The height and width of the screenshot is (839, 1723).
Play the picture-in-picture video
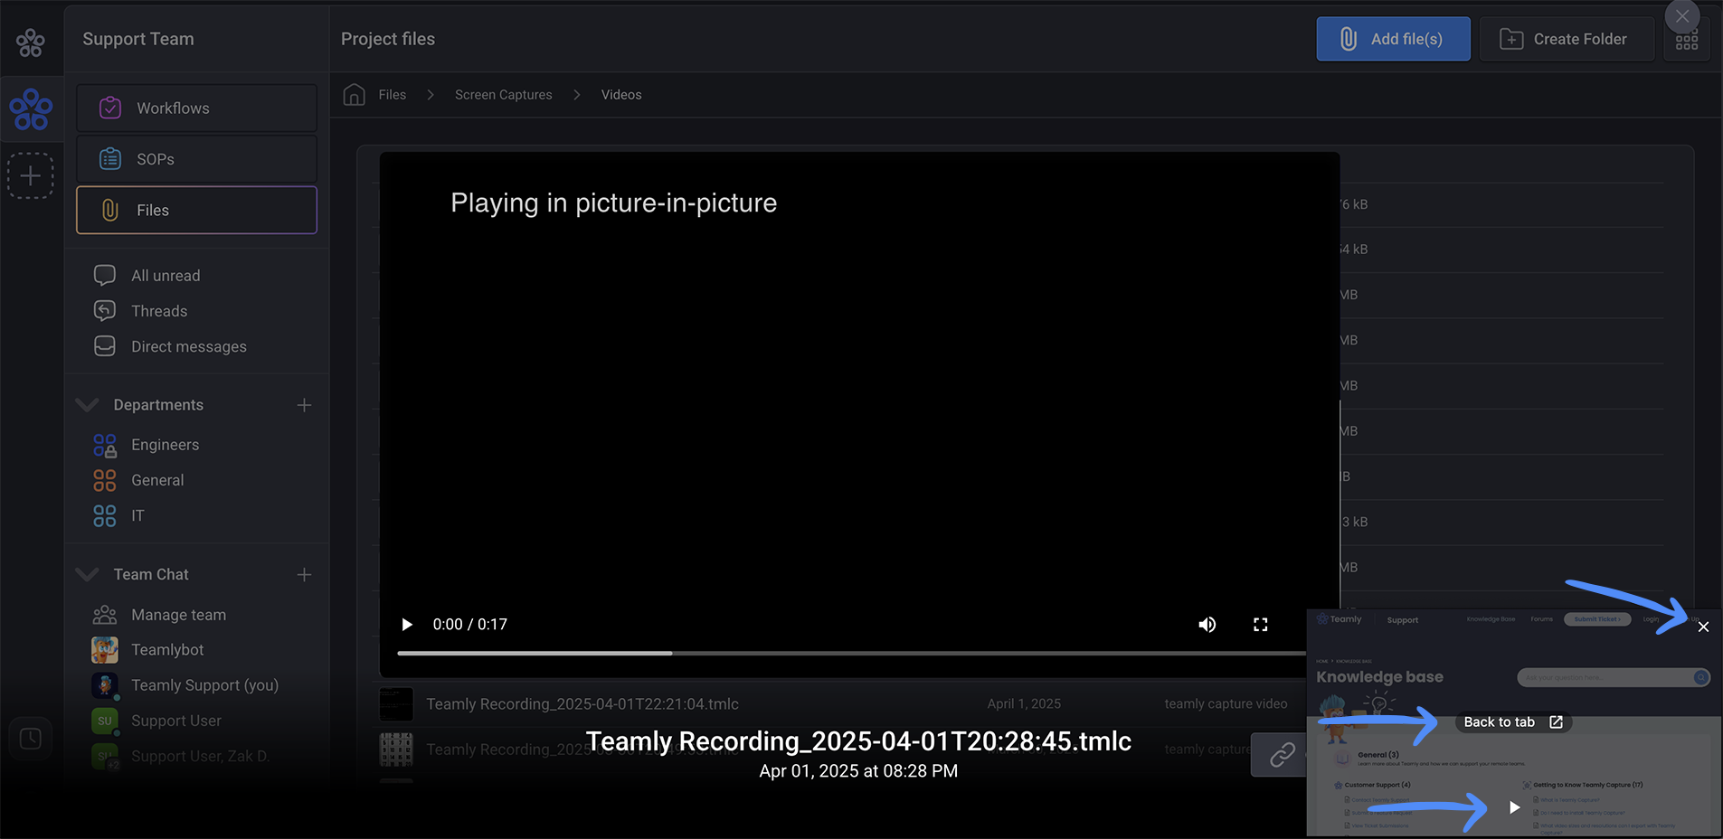point(1514,807)
